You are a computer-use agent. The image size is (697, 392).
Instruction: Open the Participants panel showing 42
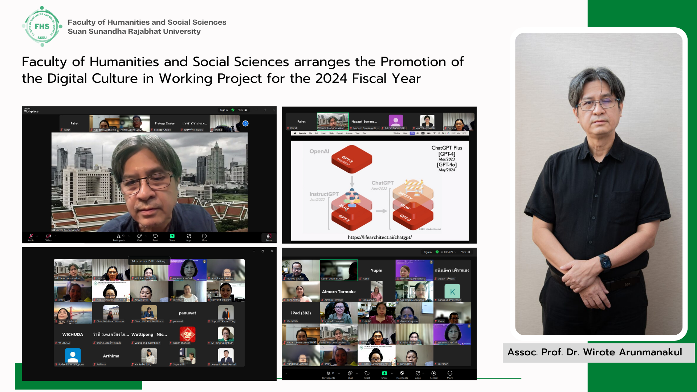click(x=119, y=237)
